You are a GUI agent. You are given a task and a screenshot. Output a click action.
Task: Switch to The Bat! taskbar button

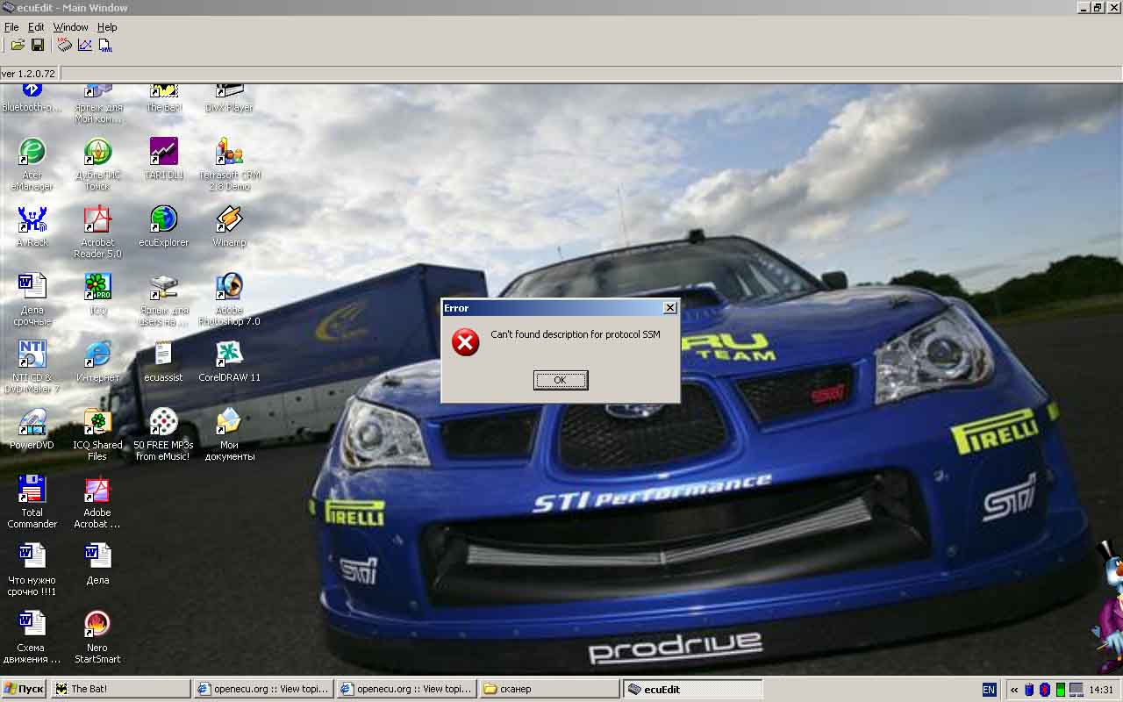(121, 689)
